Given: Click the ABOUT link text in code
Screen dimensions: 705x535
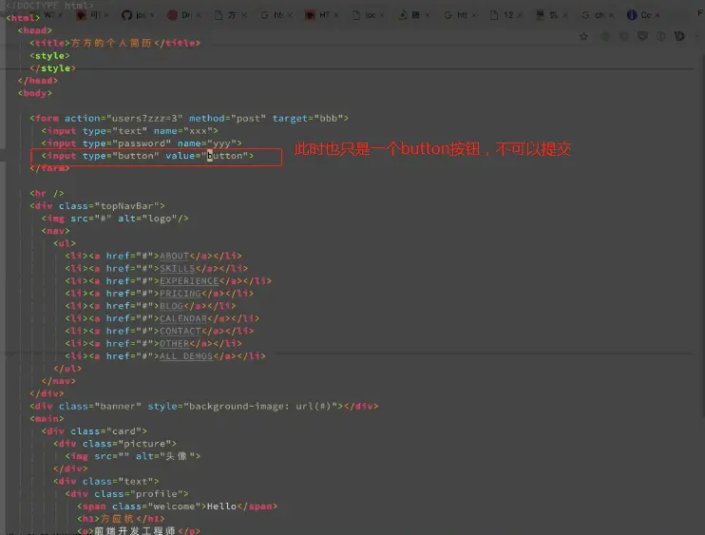Looking at the screenshot, I should point(175,256).
